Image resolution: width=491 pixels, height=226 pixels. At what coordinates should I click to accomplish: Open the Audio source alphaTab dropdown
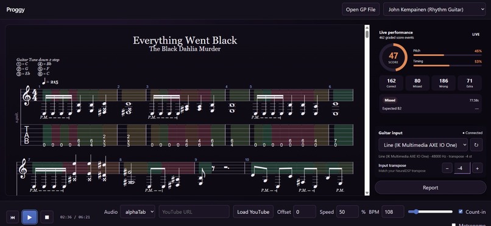138,211
